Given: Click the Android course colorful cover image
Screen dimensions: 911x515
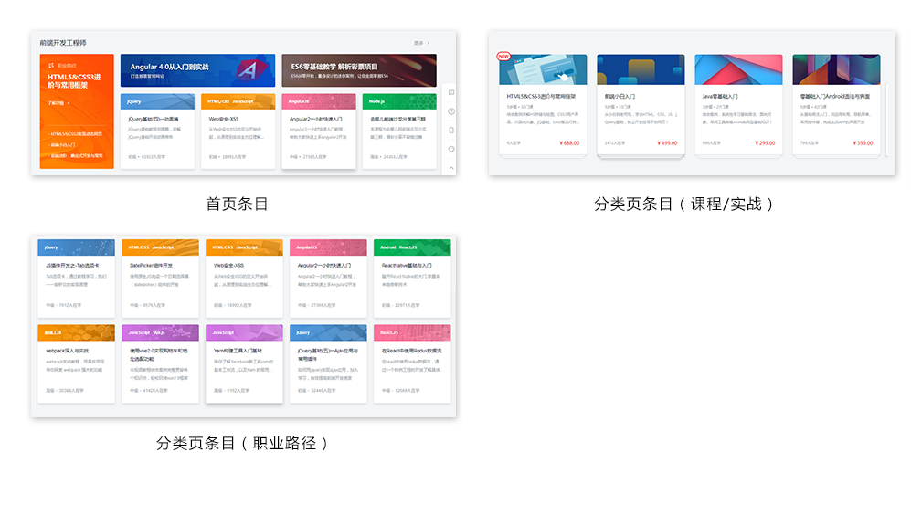Looking at the screenshot, I should (x=837, y=69).
